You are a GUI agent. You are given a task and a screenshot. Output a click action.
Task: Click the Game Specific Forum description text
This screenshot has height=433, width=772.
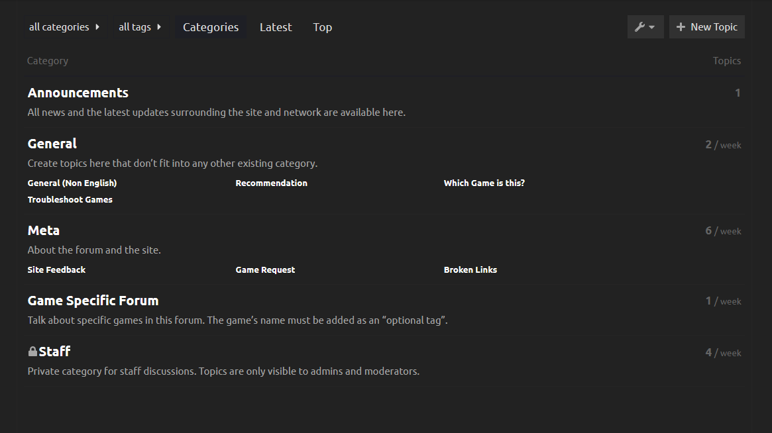pyautogui.click(x=237, y=320)
